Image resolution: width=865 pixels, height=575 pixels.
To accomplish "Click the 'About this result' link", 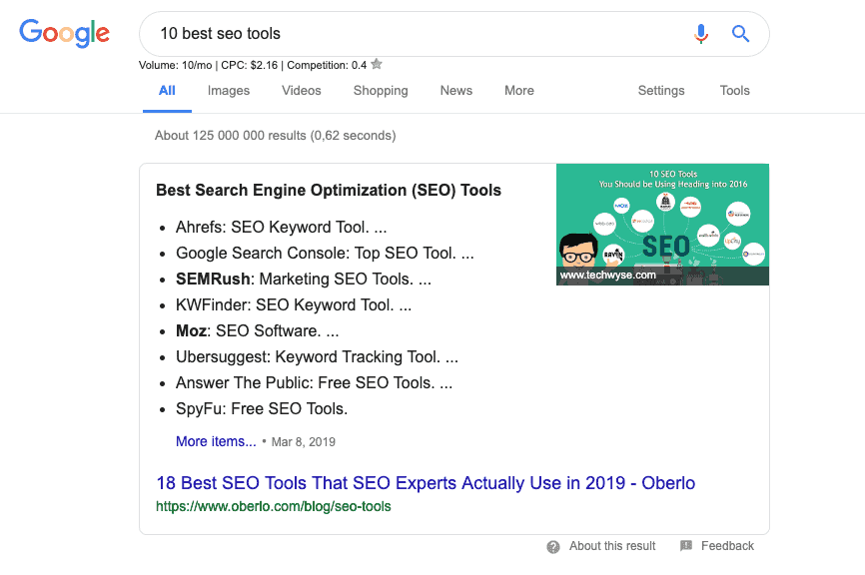I will [612, 546].
